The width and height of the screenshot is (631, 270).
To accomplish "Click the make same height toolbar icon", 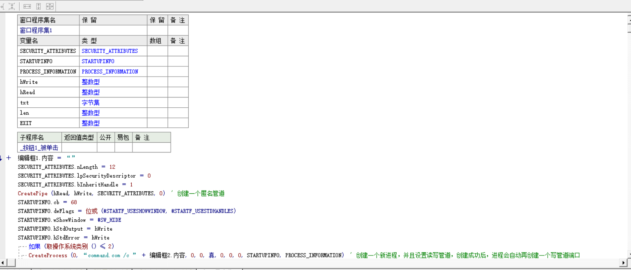I will [39, 6].
